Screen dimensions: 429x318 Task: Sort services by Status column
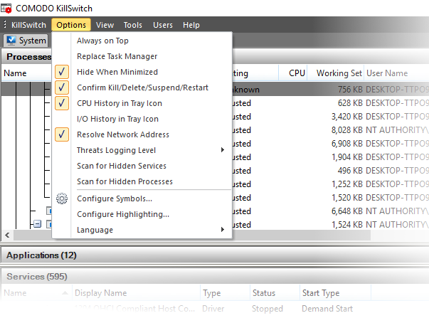275,293
